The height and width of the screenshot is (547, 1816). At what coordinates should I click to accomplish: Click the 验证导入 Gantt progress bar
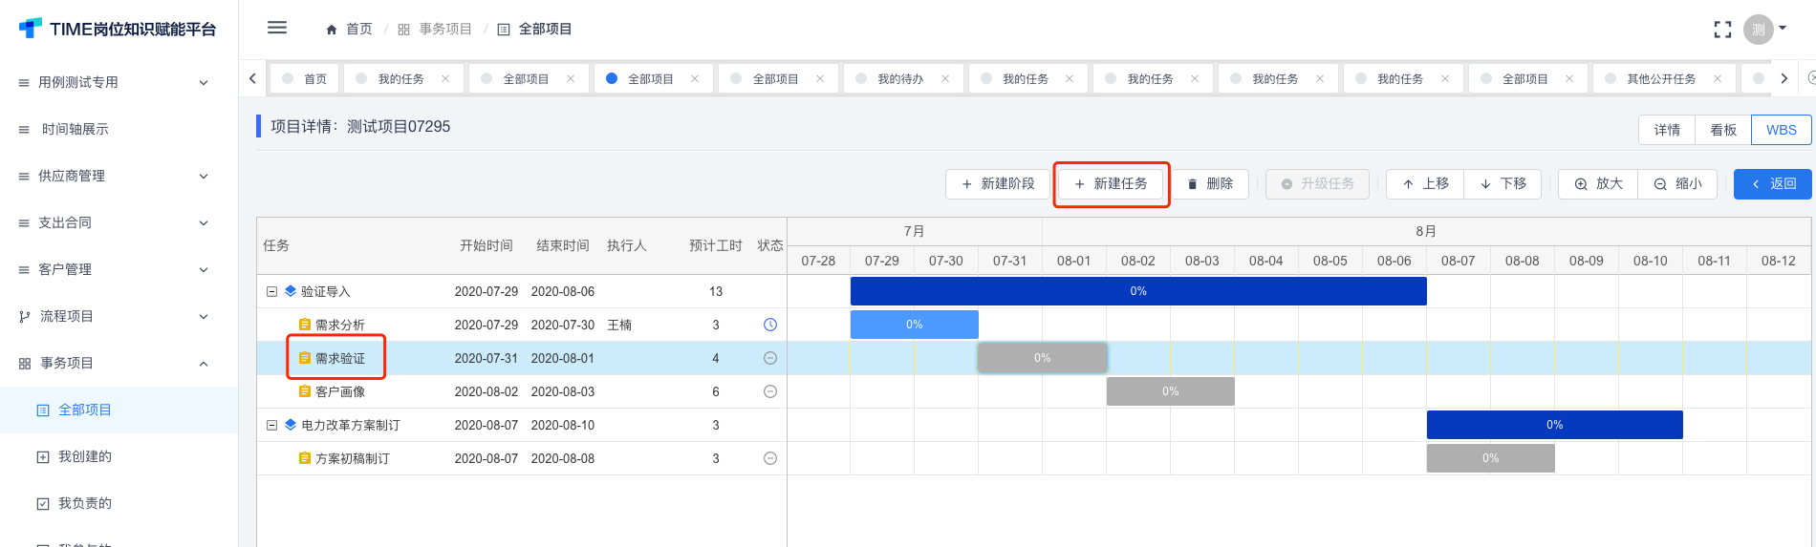coord(1138,291)
